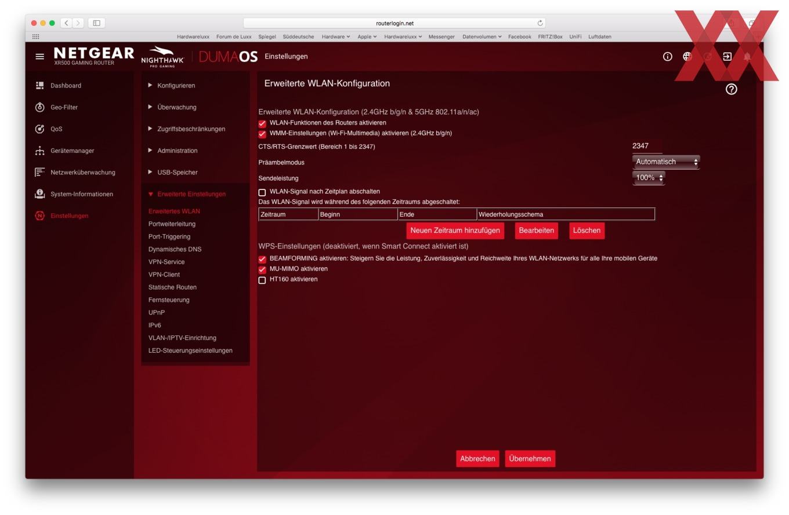Open the FRITZ!Box bookmark
This screenshot has width=789, height=515.
(550, 36)
